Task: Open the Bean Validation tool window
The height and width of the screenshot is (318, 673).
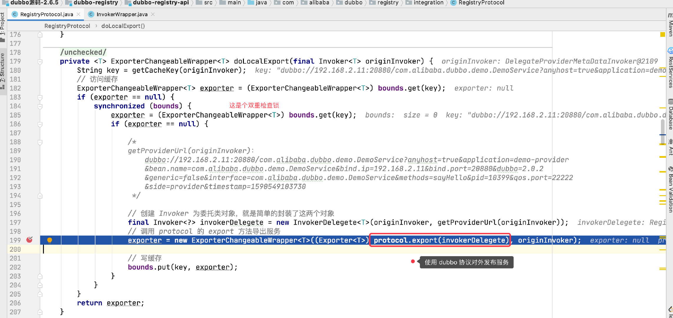Action: point(670,190)
